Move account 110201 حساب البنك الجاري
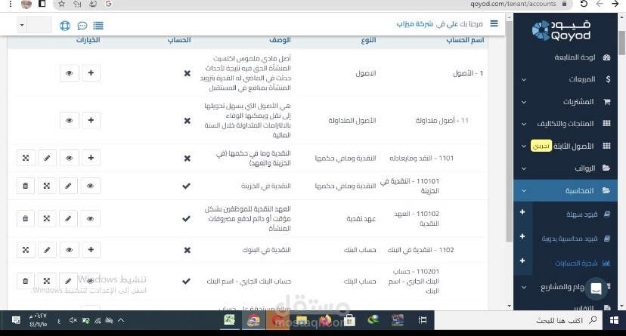 [x=47, y=281]
